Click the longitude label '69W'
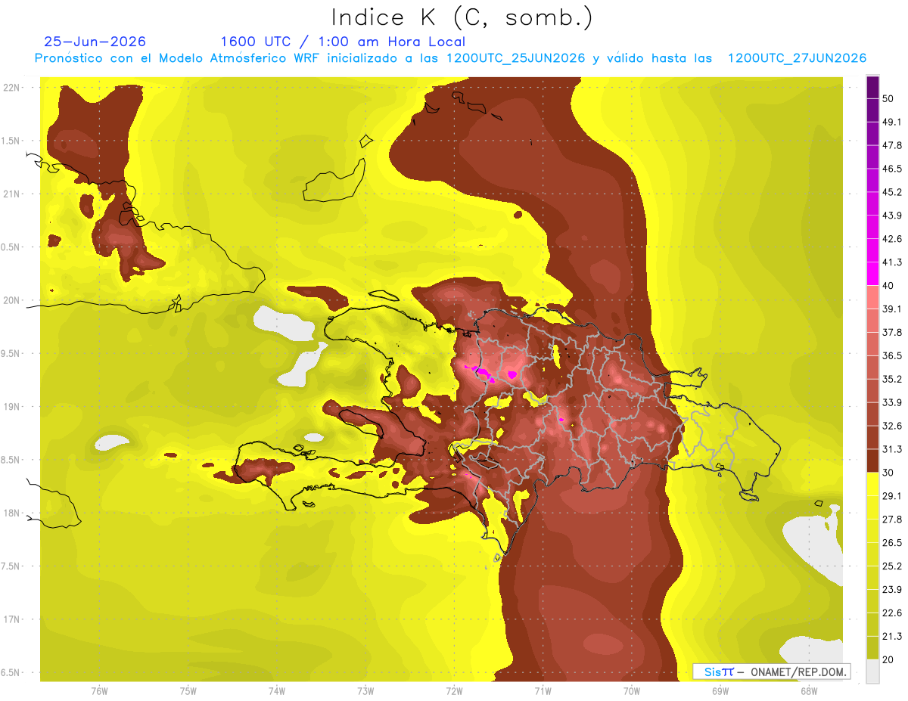This screenshot has width=908, height=701. (720, 690)
